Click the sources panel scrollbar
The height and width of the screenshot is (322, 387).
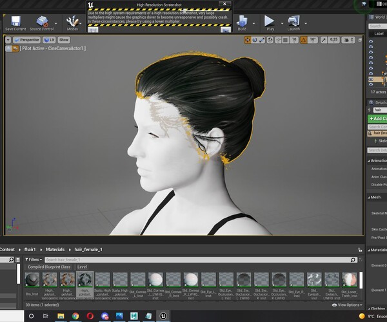19,274
